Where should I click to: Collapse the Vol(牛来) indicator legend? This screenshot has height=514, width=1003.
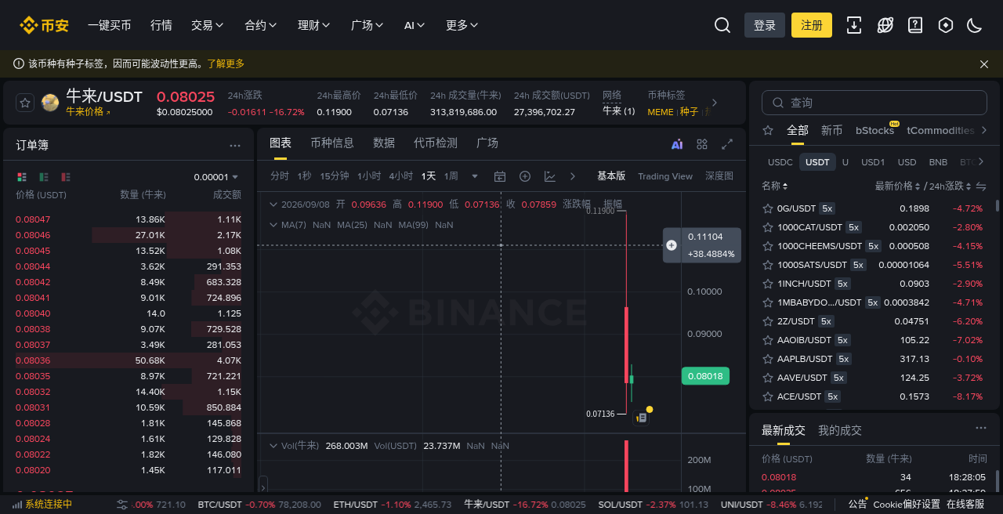coord(273,446)
